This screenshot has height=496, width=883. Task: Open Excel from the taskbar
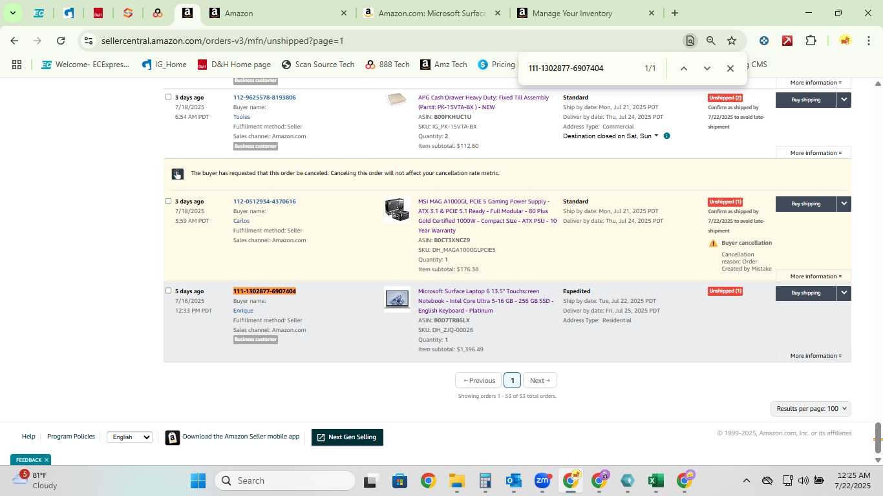point(655,480)
